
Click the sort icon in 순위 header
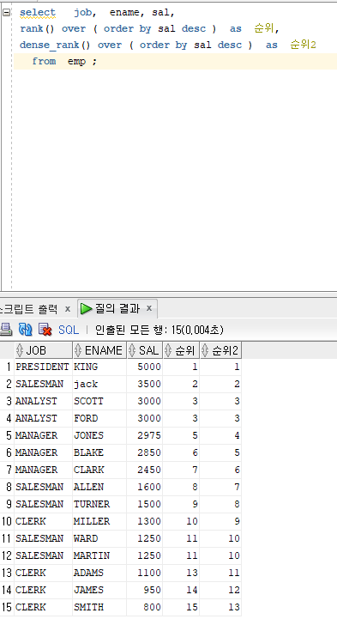(168, 350)
